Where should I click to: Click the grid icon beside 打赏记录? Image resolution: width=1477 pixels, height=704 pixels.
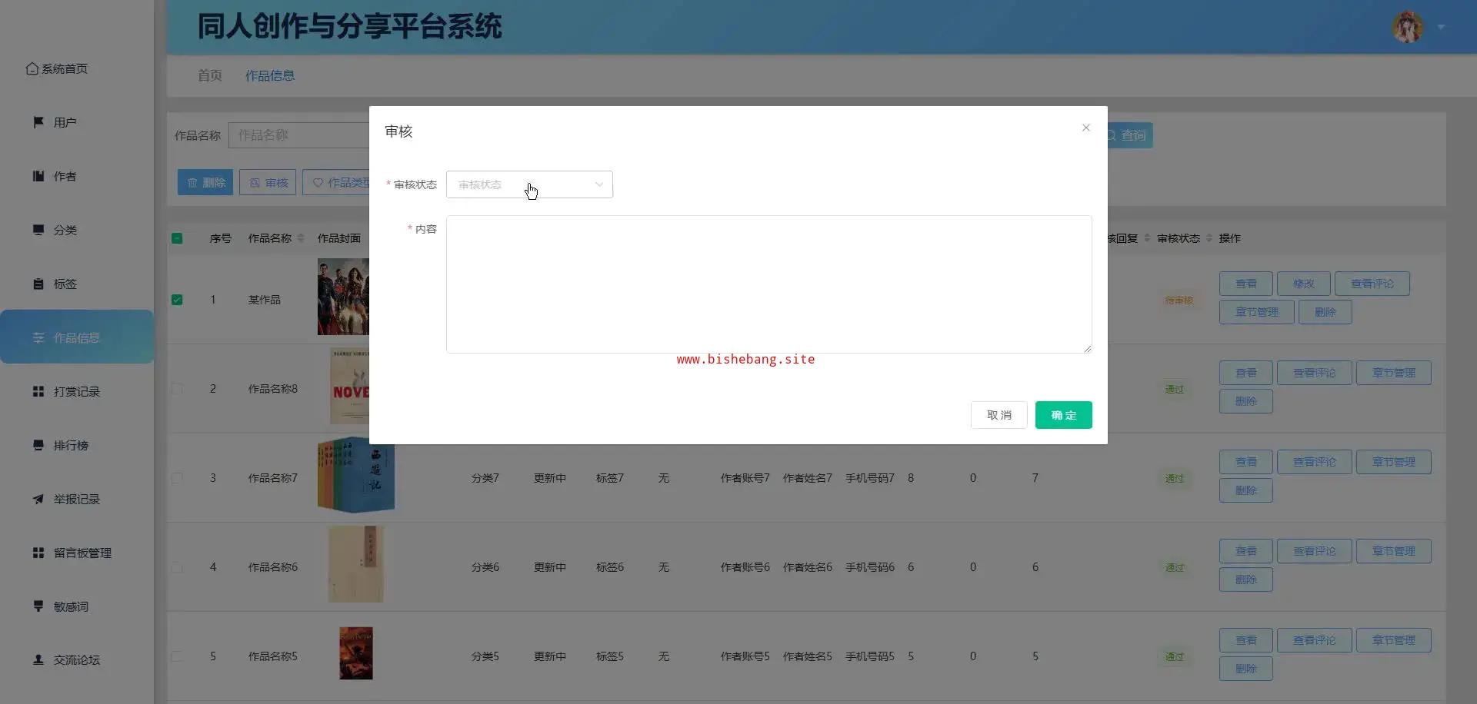[x=38, y=391]
